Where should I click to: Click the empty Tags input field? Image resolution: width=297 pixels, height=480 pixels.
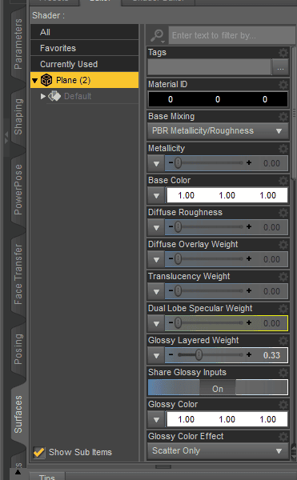(x=210, y=68)
